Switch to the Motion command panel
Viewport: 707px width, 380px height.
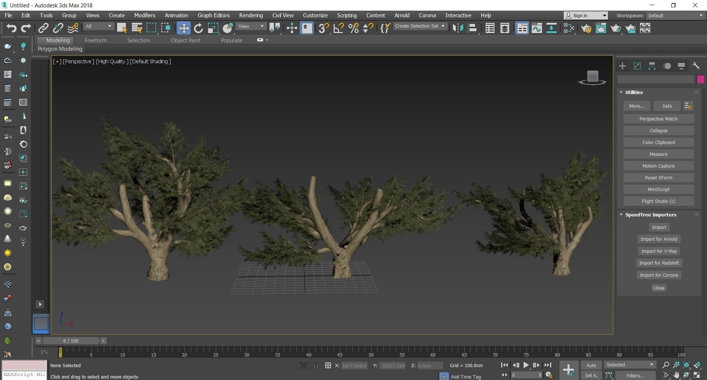pos(666,66)
